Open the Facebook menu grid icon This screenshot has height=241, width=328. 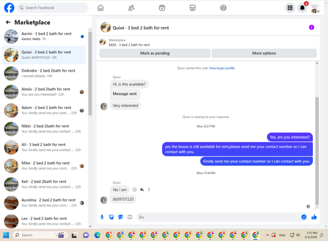290,8
